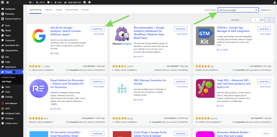This screenshot has height=137, width=277.
Task: Open updates icon showing 1 in admin bar
Action: pyautogui.click(x=31, y=2)
